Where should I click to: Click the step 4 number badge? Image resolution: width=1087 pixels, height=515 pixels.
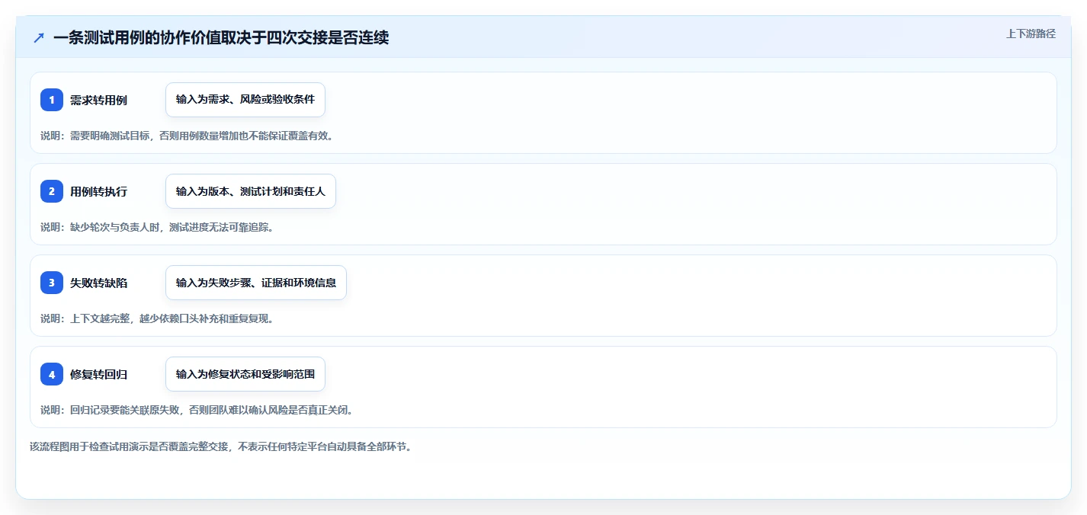[52, 374]
